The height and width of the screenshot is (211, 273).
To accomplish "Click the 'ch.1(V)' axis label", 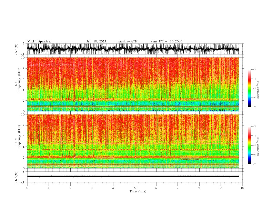I will coord(17,49).
